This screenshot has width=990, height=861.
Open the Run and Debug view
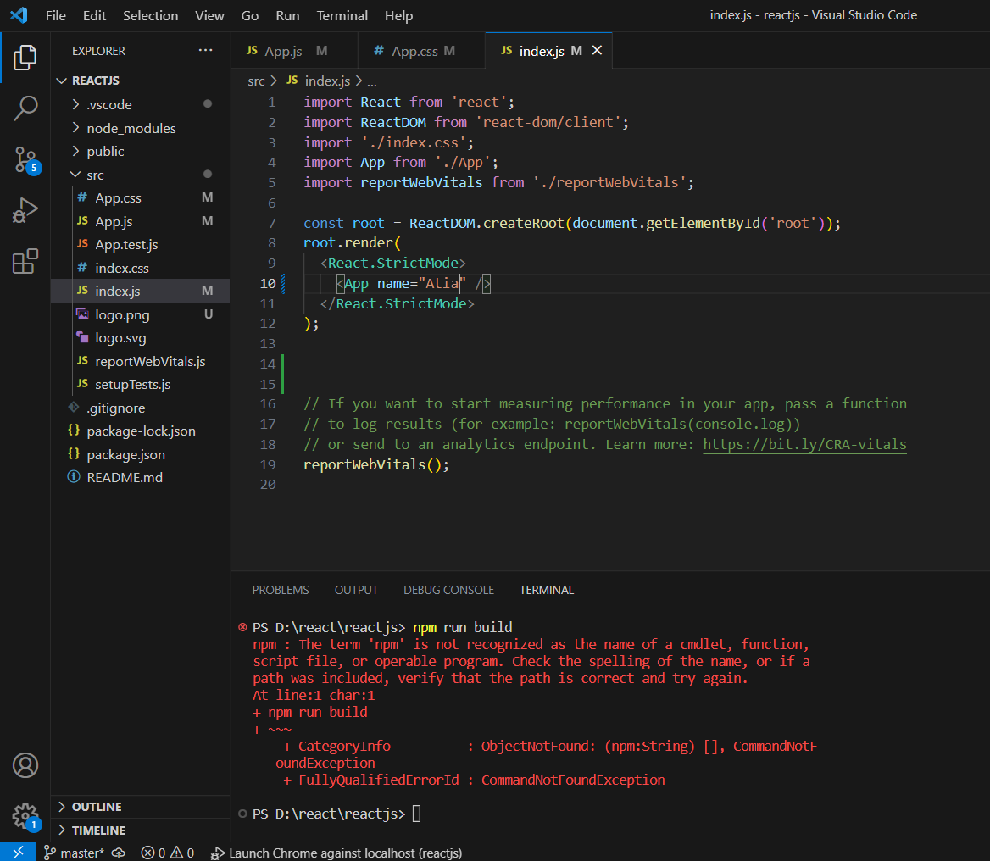[25, 210]
